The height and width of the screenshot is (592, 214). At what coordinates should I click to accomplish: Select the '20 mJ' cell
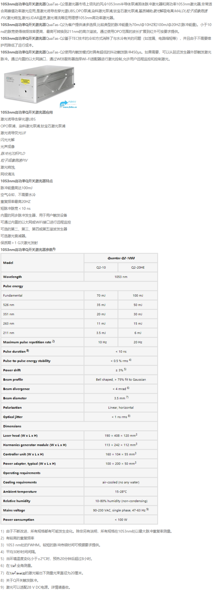(101, 314)
